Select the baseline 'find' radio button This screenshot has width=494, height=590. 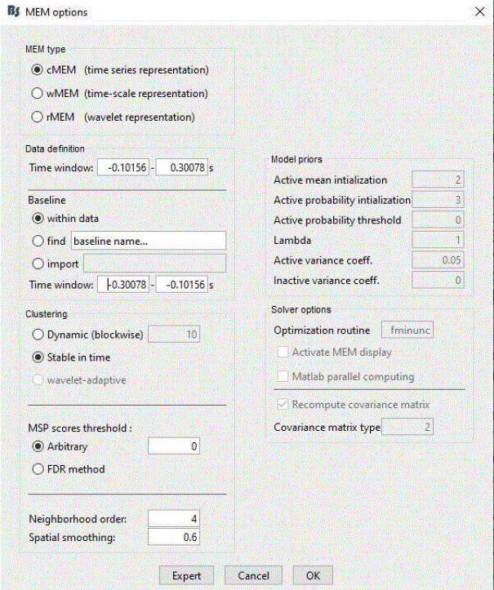(38, 240)
